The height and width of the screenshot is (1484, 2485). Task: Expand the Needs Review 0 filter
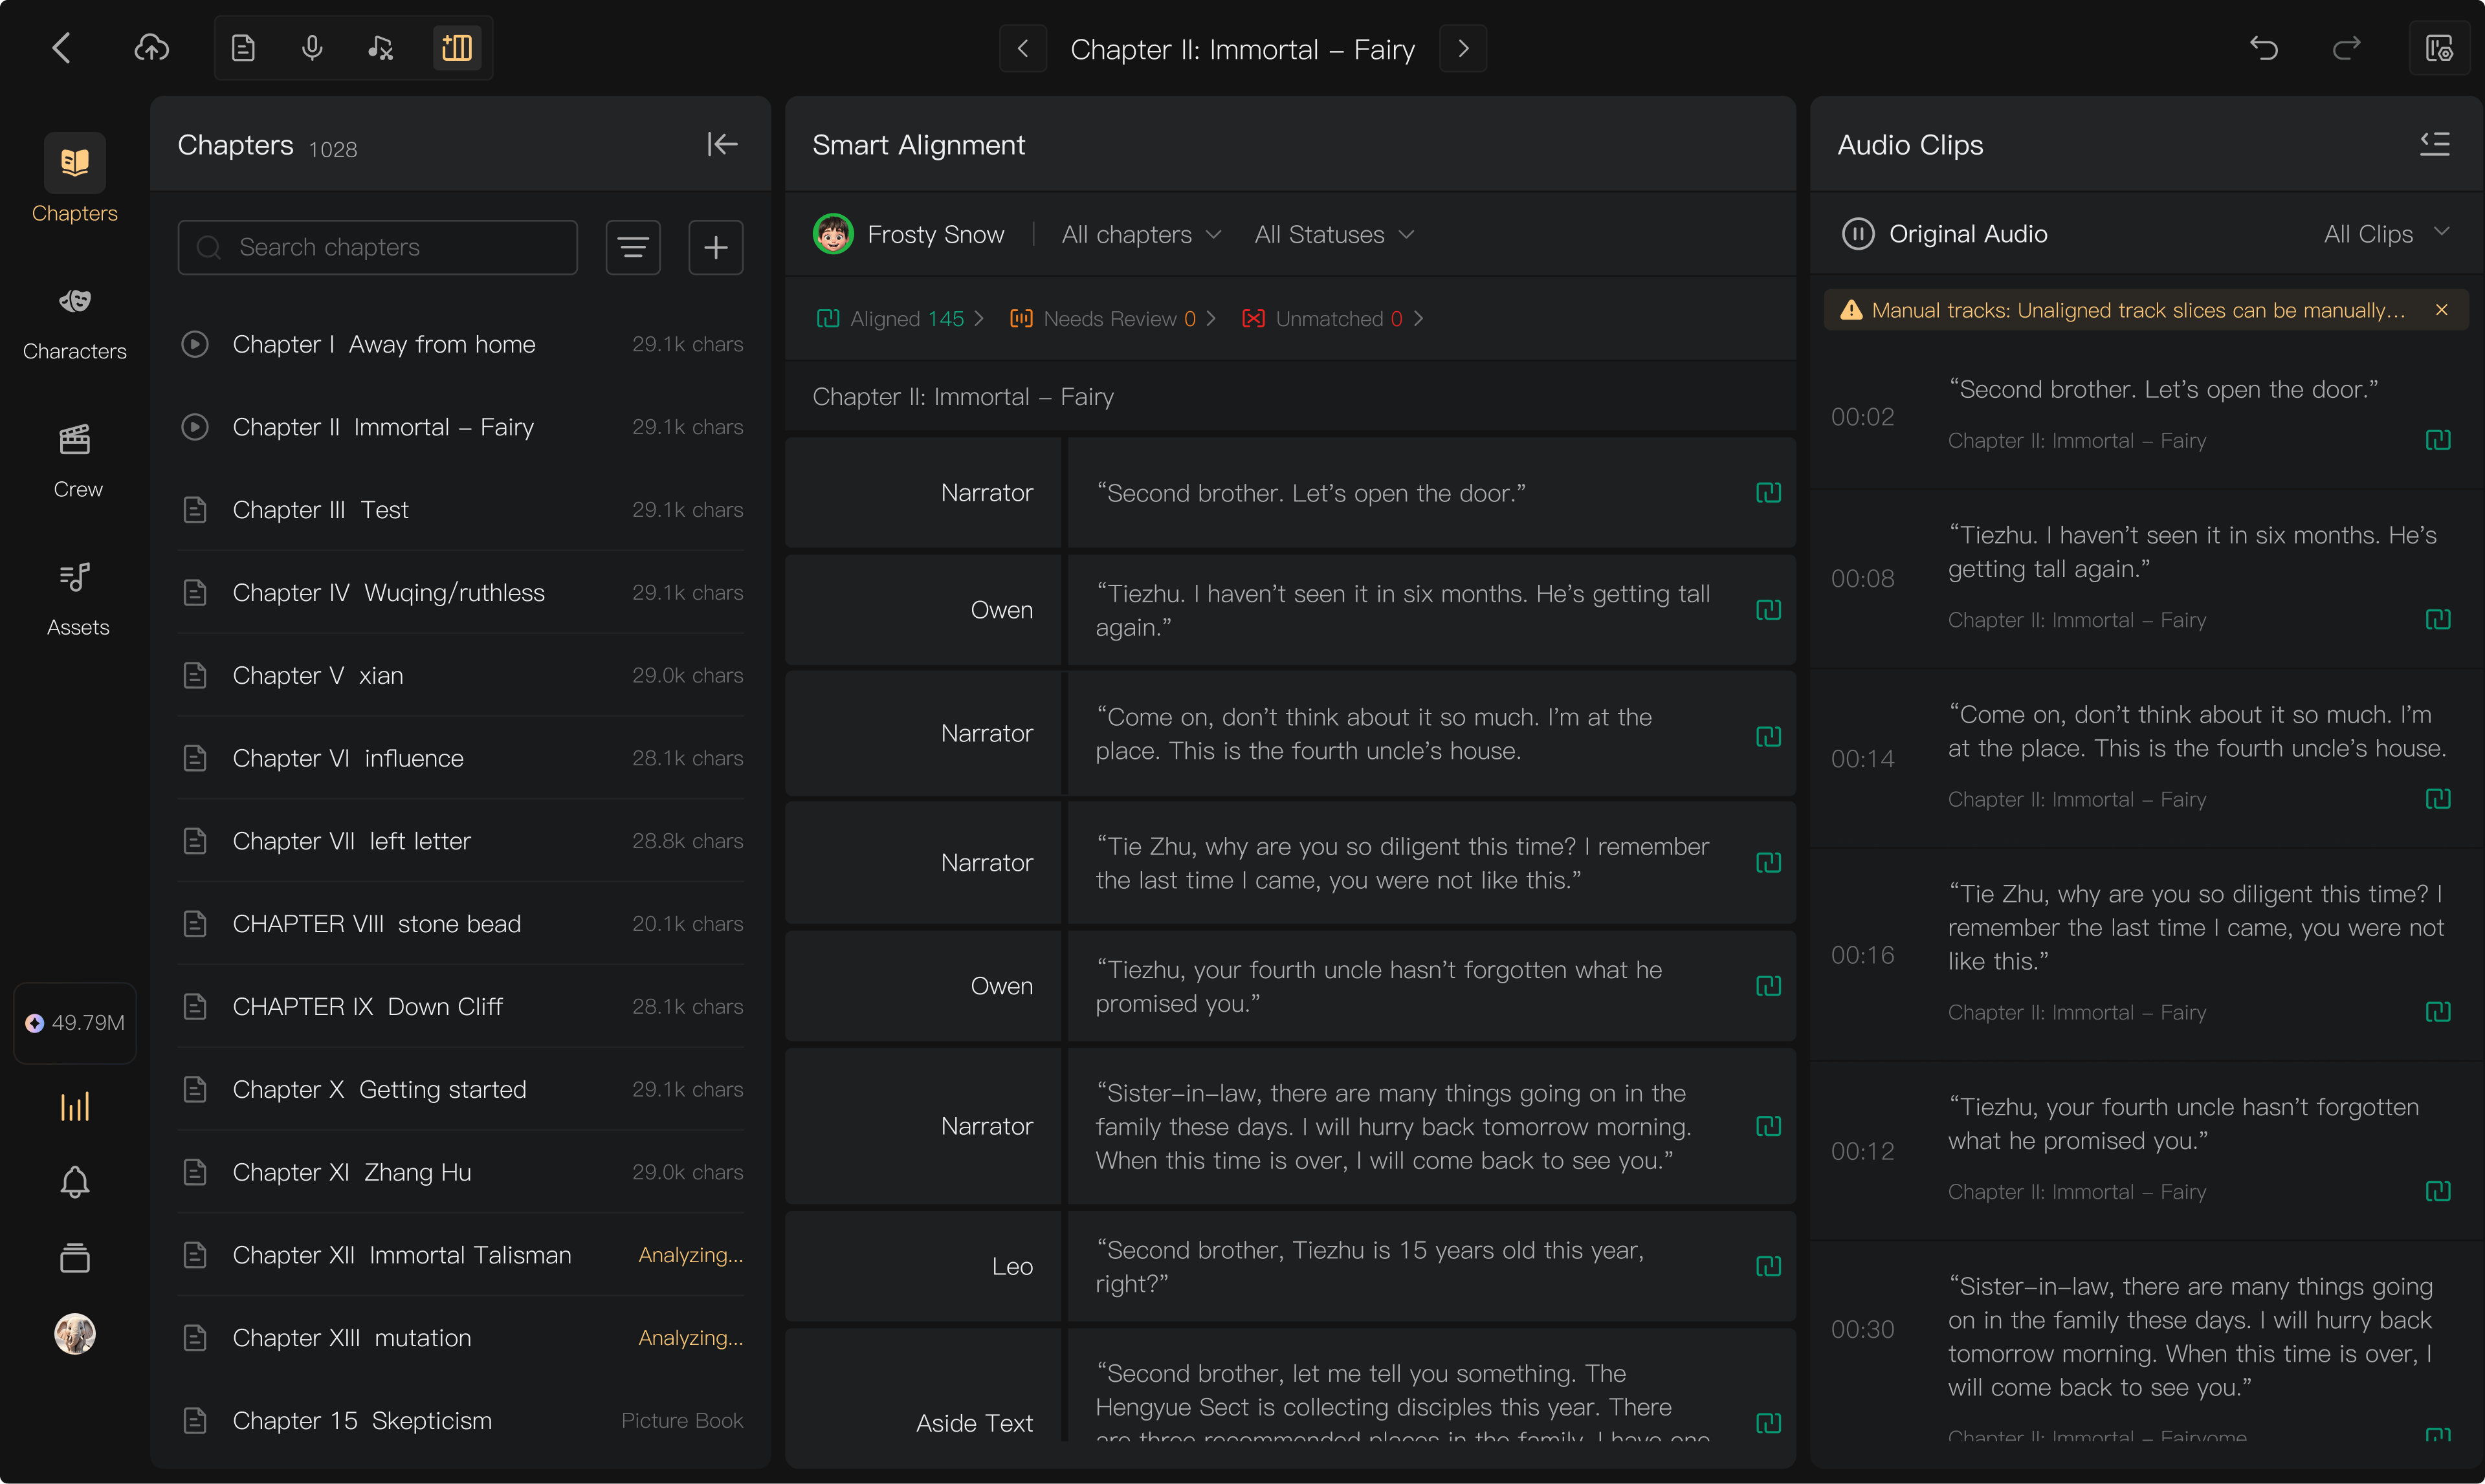(x=1112, y=319)
